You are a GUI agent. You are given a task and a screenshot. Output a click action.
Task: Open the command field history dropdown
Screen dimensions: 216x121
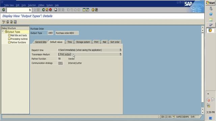[x=30, y=10]
